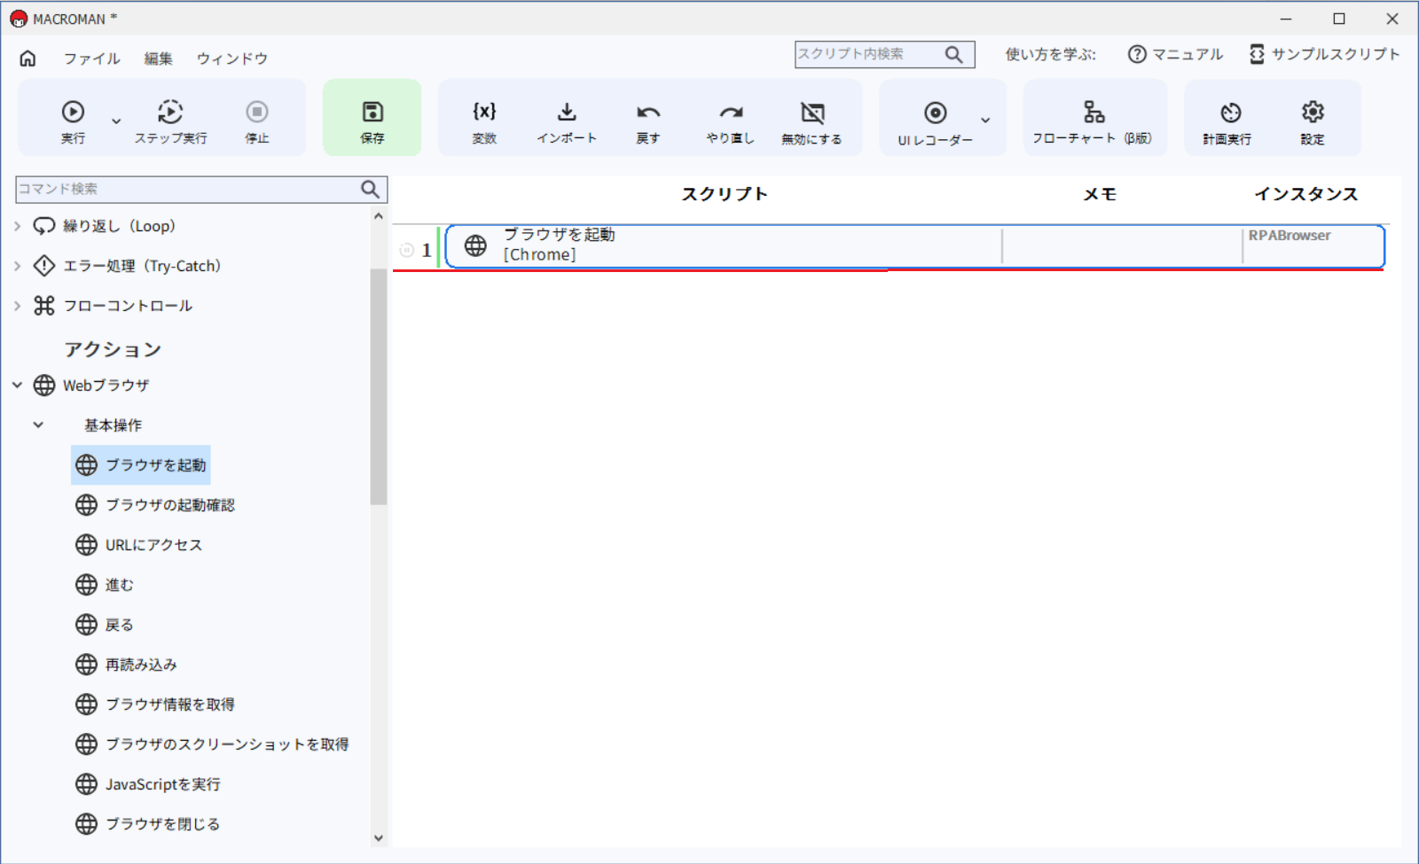The width and height of the screenshot is (1419, 864).
Task: Open the 変数 variables panel
Action: click(x=484, y=121)
